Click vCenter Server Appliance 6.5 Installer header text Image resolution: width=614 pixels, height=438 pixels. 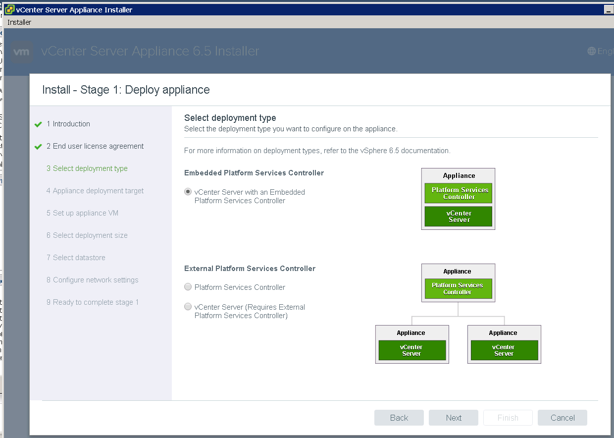pyautogui.click(x=151, y=51)
